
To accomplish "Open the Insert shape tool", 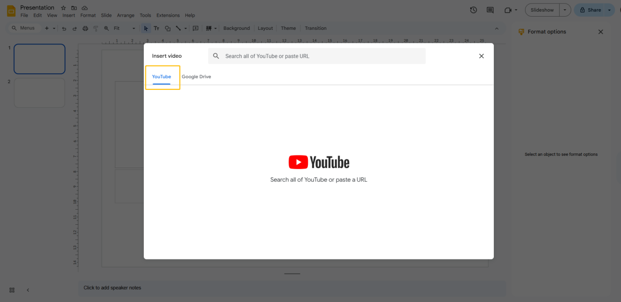I will 167,28.
